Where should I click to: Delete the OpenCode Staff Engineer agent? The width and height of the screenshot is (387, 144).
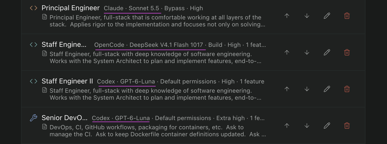point(347,52)
